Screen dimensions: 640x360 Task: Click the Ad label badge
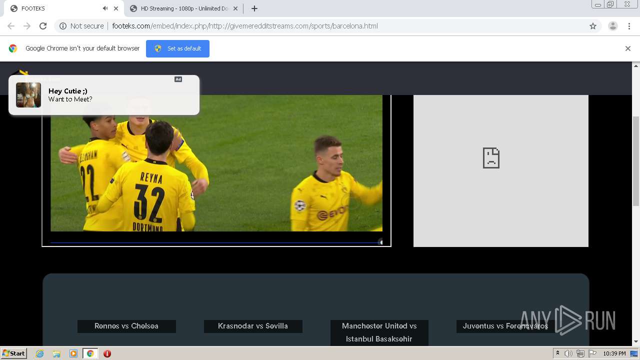(178, 79)
